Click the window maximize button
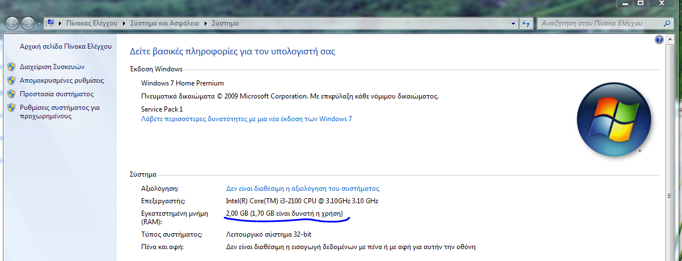The width and height of the screenshot is (682, 261). tap(641, 3)
